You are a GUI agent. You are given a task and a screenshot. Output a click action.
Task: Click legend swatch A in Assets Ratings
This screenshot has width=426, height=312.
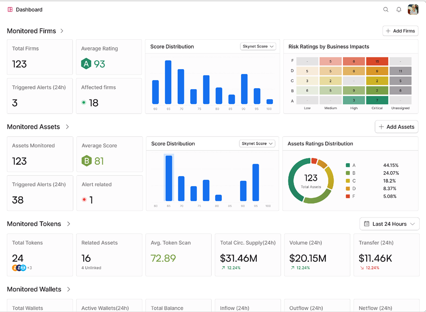click(348, 165)
